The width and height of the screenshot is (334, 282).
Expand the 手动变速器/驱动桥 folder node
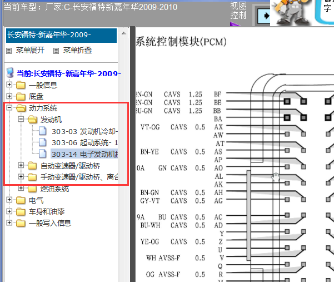21,177
